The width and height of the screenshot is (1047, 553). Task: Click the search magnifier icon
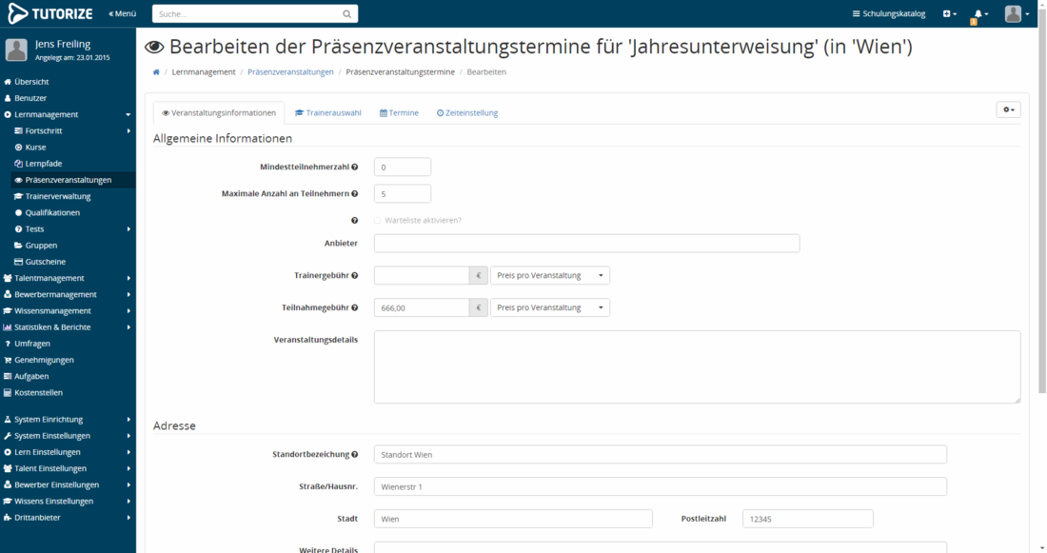pos(346,14)
